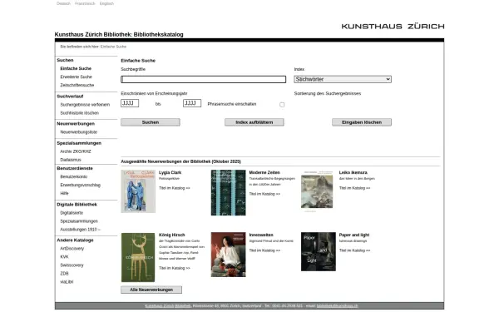This screenshot has height=312, width=499.
Task: Switch language to Englisch
Action: click(106, 3)
